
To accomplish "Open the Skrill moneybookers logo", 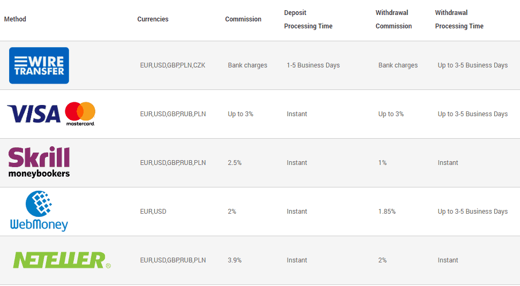I will (x=39, y=163).
